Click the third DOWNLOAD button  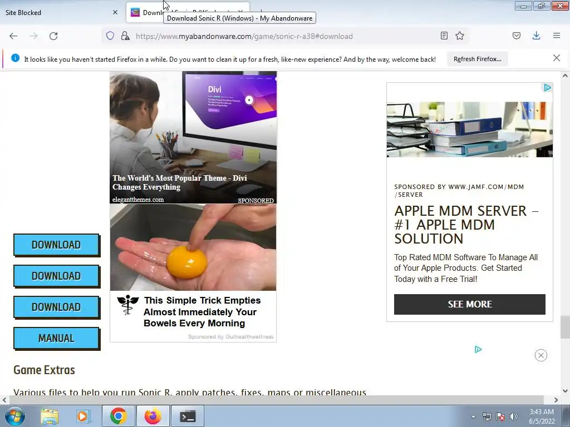tap(56, 307)
